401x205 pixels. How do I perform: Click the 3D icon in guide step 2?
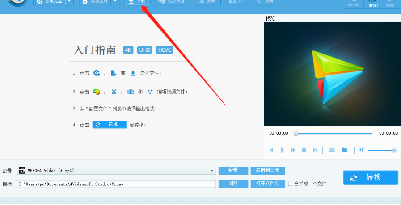[x=131, y=92]
